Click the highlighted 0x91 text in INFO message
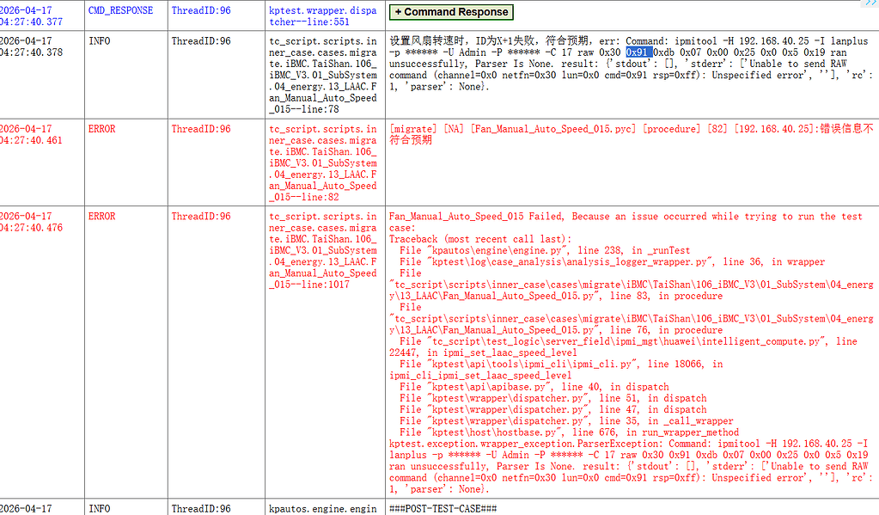Viewport: 879px width, 515px height. point(637,52)
